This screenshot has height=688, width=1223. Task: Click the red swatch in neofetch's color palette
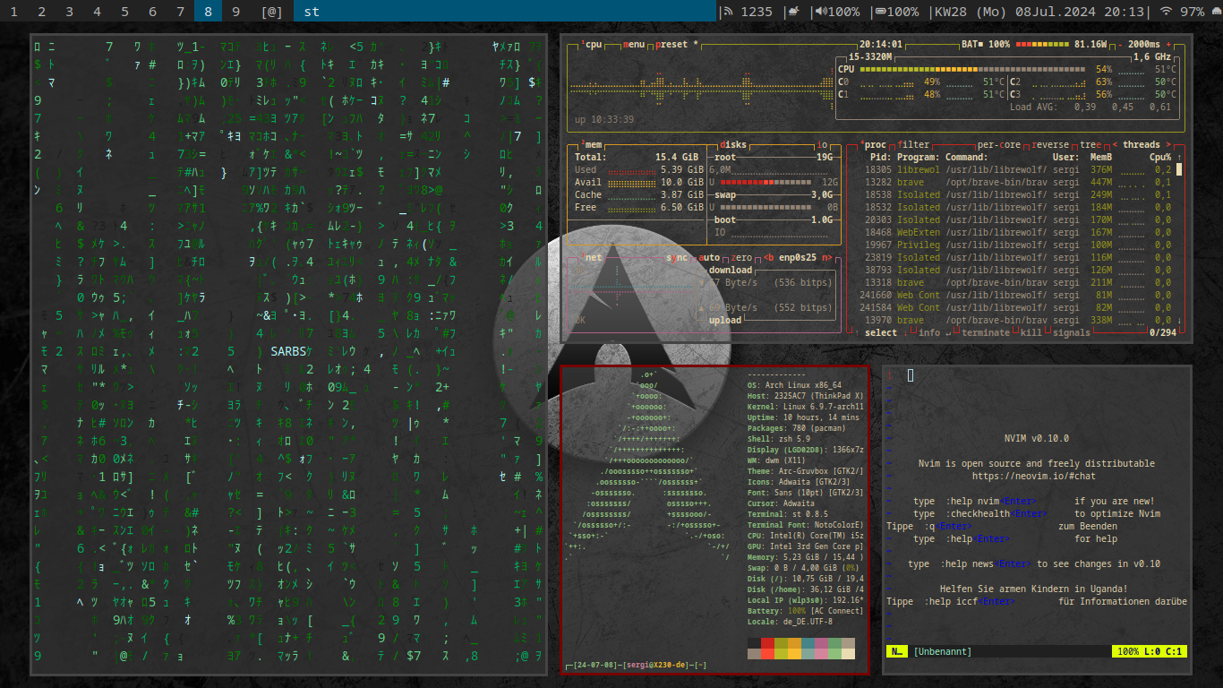click(766, 643)
